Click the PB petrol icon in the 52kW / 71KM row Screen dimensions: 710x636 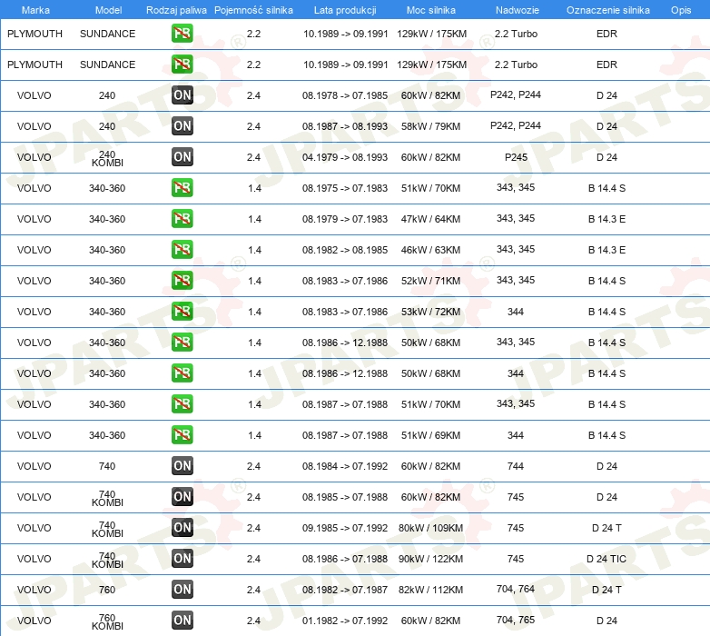tap(182, 280)
